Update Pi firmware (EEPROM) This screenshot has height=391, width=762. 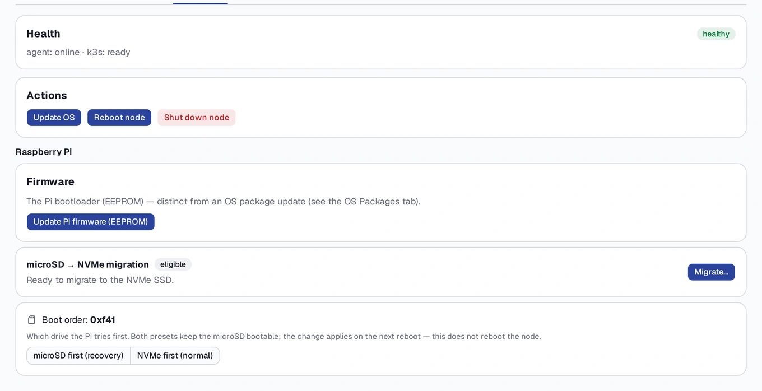(91, 222)
